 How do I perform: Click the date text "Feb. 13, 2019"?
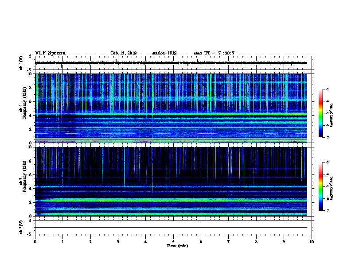coord(124,53)
